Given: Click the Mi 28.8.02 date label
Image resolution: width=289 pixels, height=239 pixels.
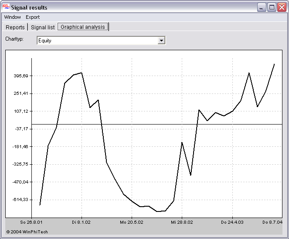Looking at the screenshot, I should [x=182, y=222].
